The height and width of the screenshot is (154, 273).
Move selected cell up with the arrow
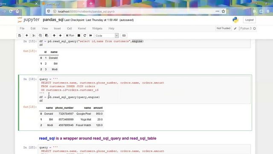pyautogui.click(x=54, y=36)
